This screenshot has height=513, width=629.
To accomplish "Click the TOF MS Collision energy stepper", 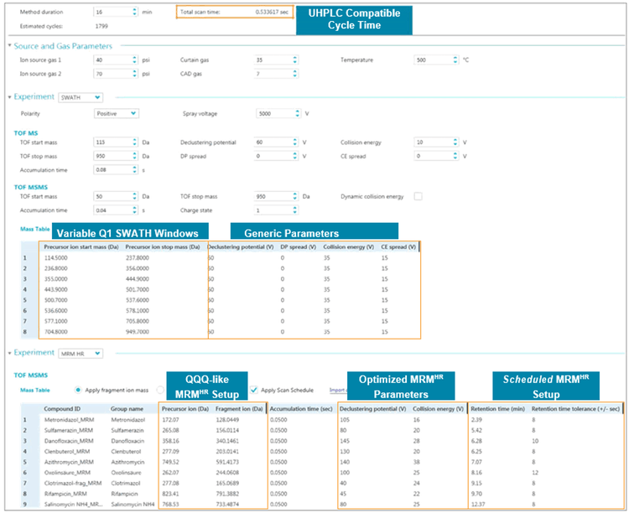I will (454, 142).
